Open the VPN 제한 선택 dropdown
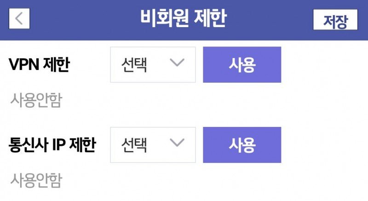 (153, 65)
